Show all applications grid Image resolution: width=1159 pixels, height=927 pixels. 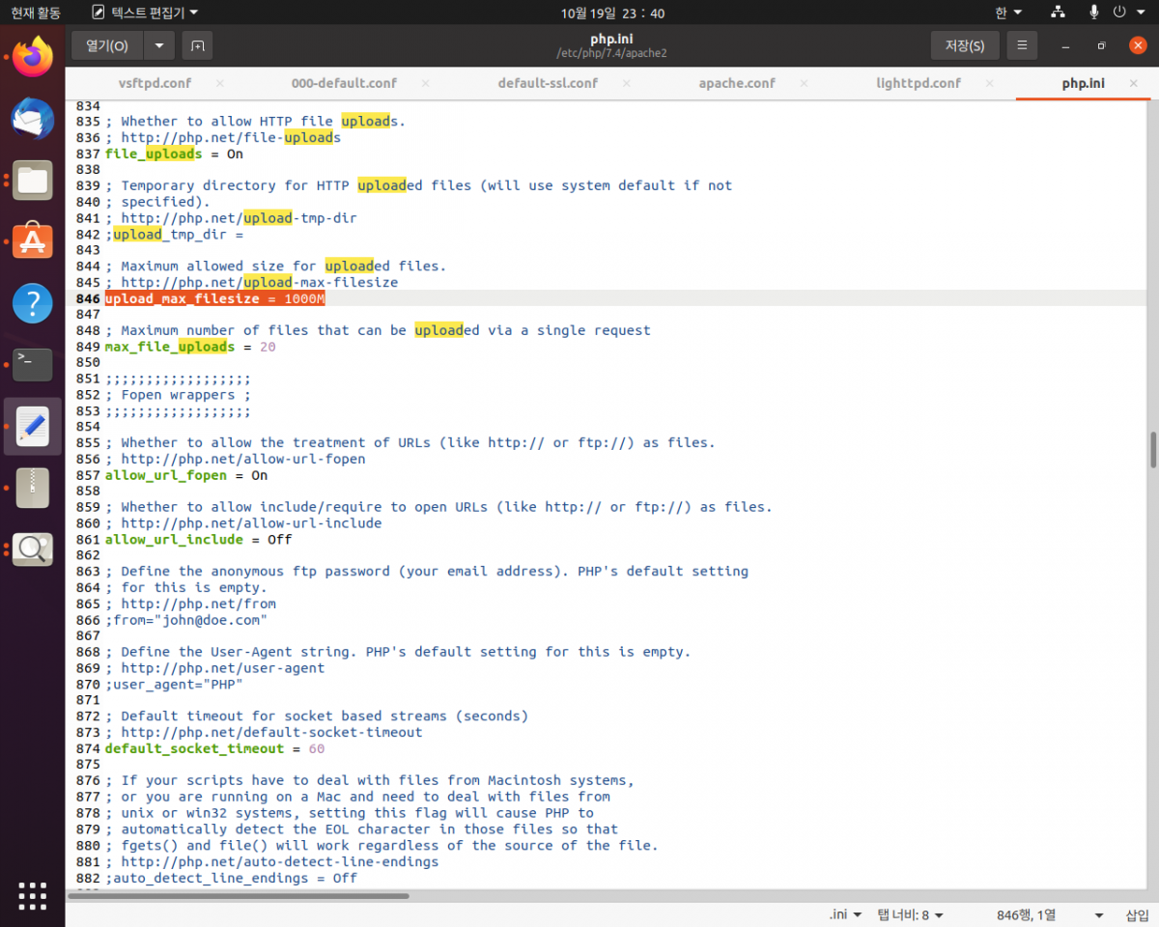pos(33,894)
